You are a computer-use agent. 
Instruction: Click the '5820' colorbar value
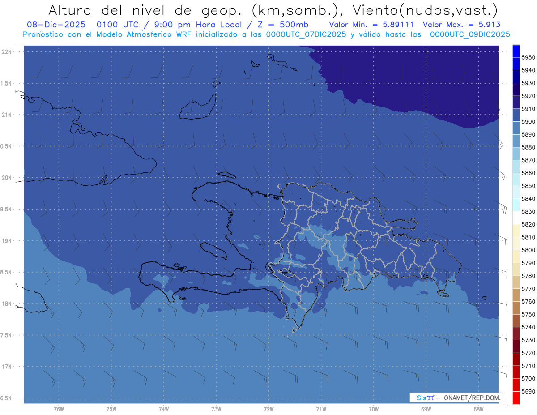click(x=528, y=224)
